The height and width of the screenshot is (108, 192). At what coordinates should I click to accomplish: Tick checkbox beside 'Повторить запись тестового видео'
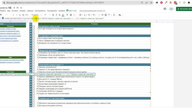coord(34,86)
